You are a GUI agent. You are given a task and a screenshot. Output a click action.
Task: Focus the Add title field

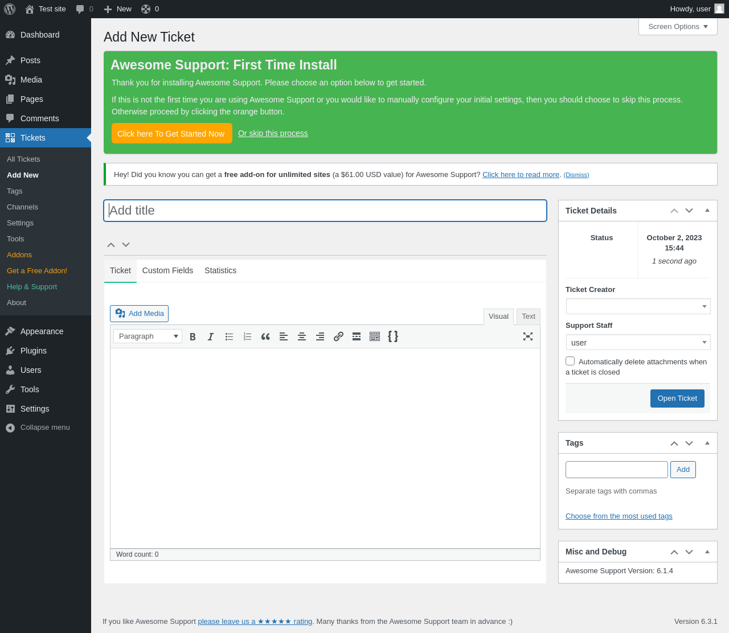pyautogui.click(x=325, y=211)
